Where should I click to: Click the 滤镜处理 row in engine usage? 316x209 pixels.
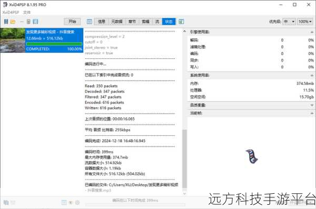pyautogui.click(x=252, y=47)
